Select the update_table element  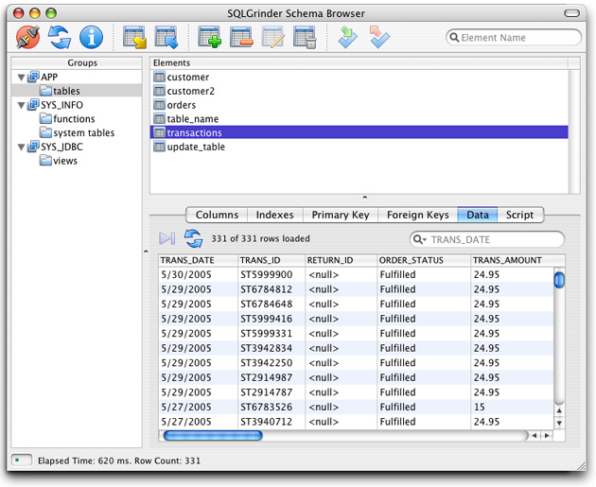point(359,147)
